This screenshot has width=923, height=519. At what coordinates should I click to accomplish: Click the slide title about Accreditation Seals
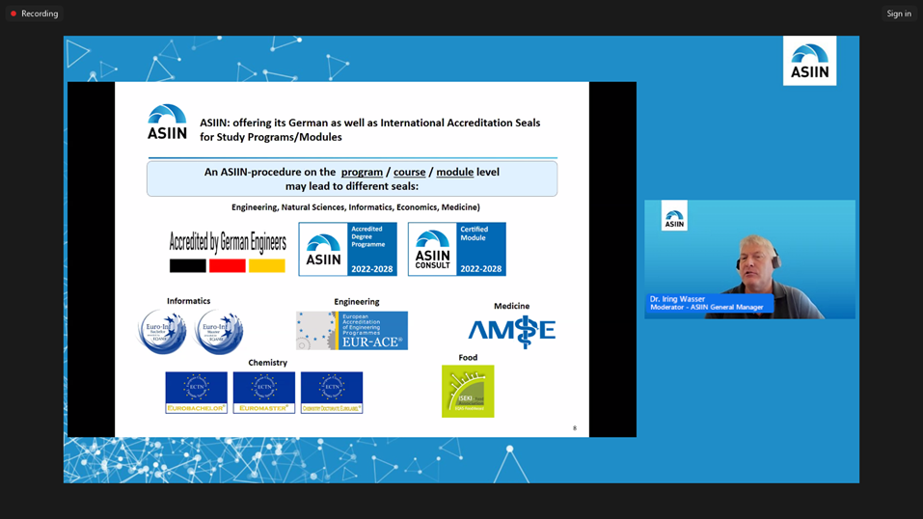pyautogui.click(x=369, y=129)
